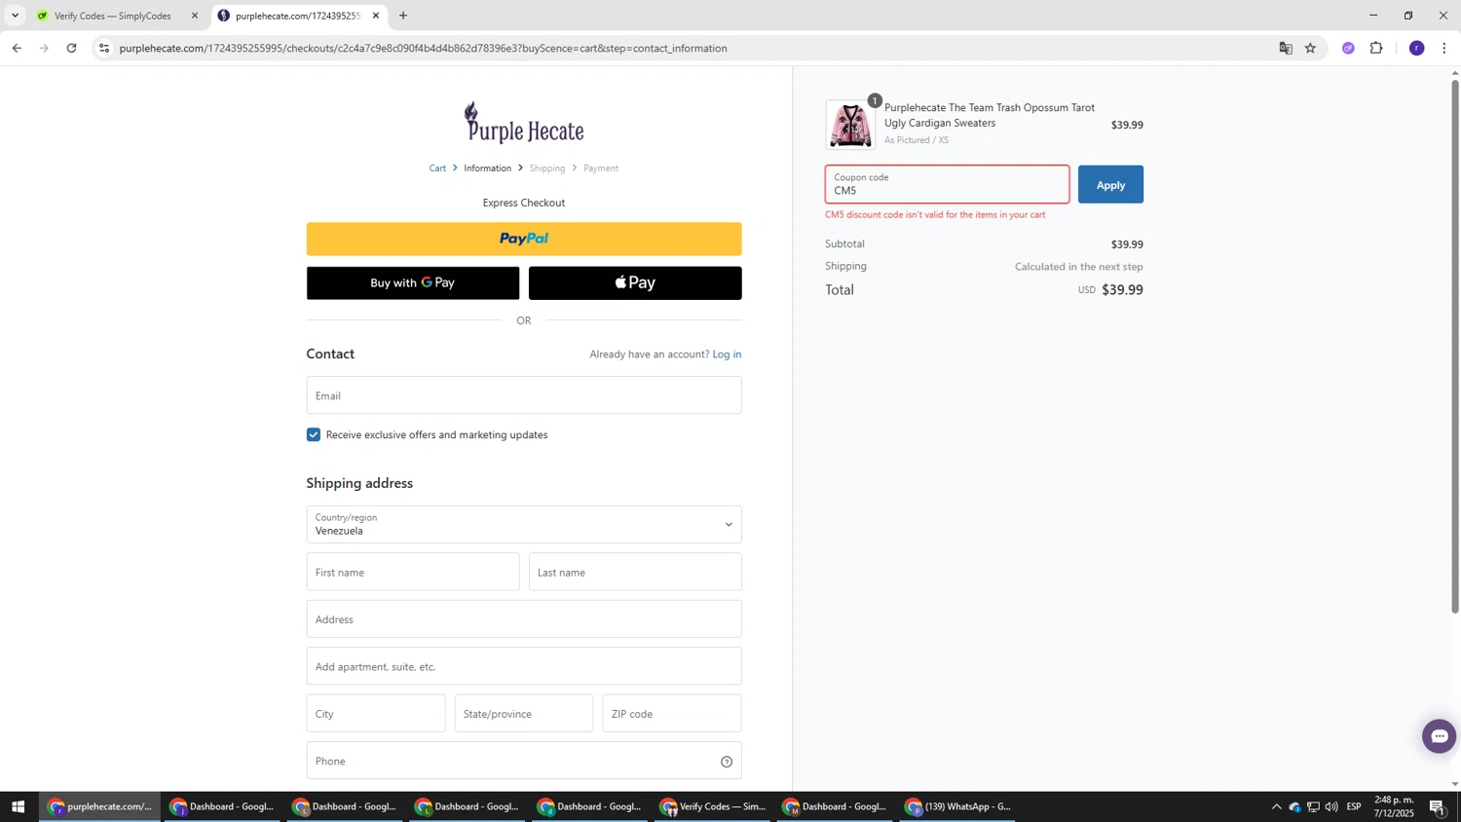Click the volume speaker tray icon
This screenshot has height=822, width=1461.
1331,806
